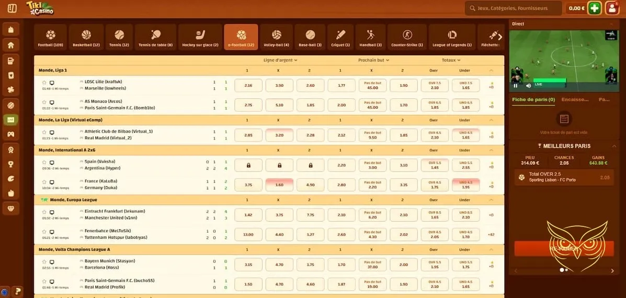The height and width of the screenshot is (298, 626).
Task: Switch to the Fiche de paris (0) tab
Action: (x=533, y=100)
